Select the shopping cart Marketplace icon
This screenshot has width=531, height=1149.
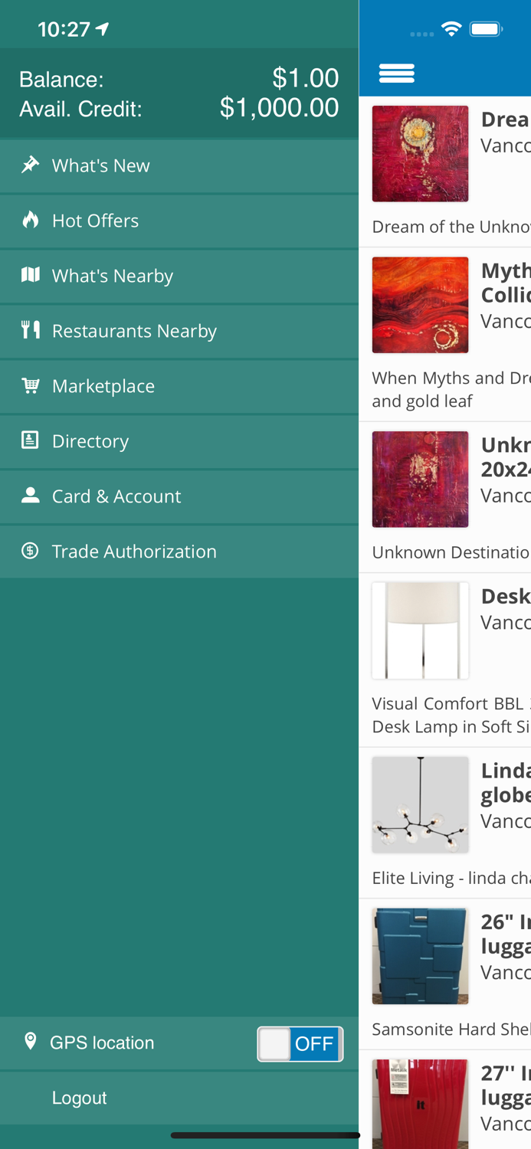pos(30,385)
